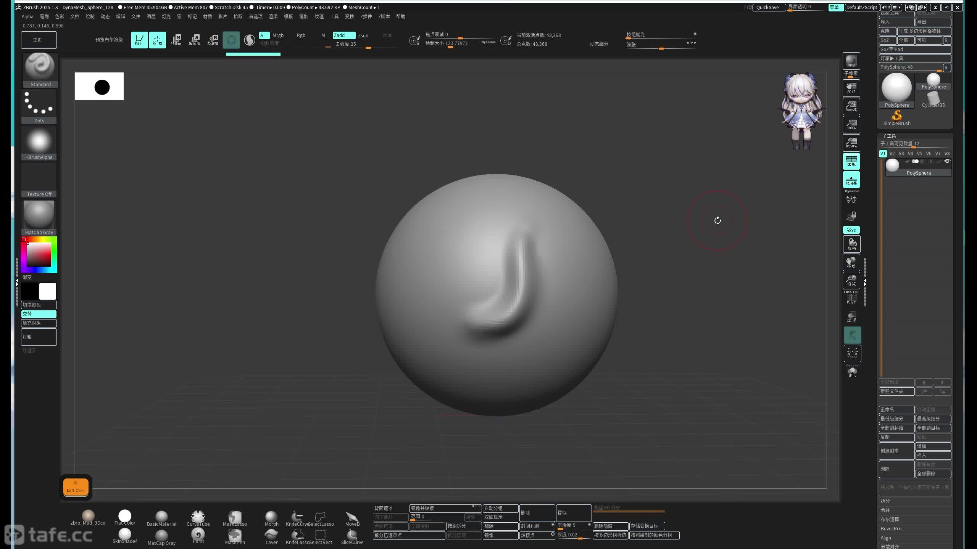Open the Help (帮助) menu
Image resolution: width=977 pixels, height=549 pixels.
point(401,16)
